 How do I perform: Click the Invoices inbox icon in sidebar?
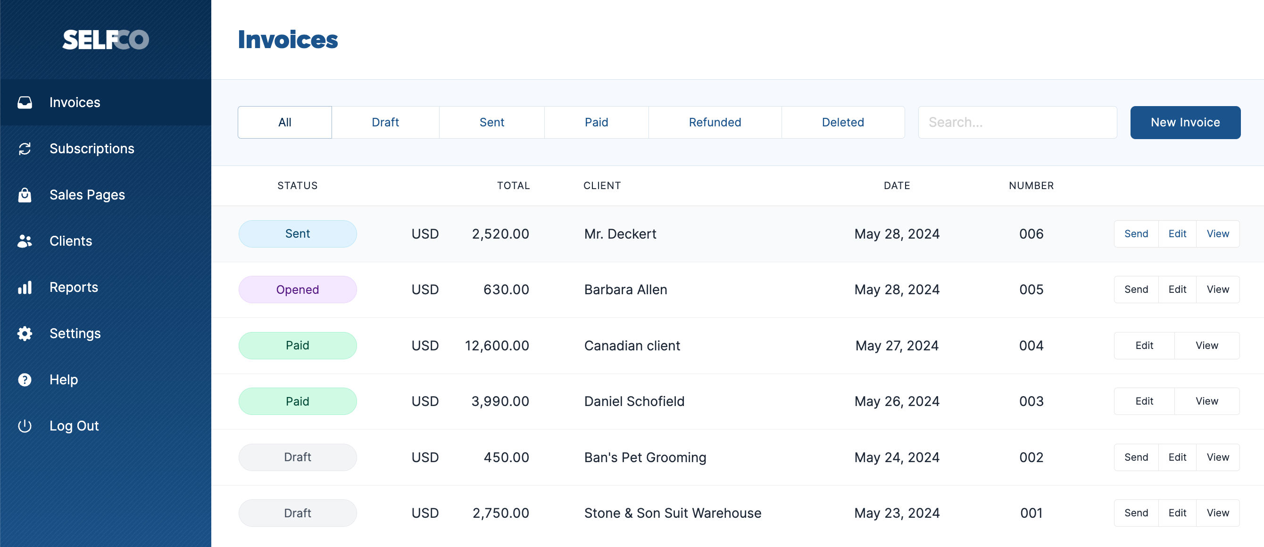tap(25, 102)
